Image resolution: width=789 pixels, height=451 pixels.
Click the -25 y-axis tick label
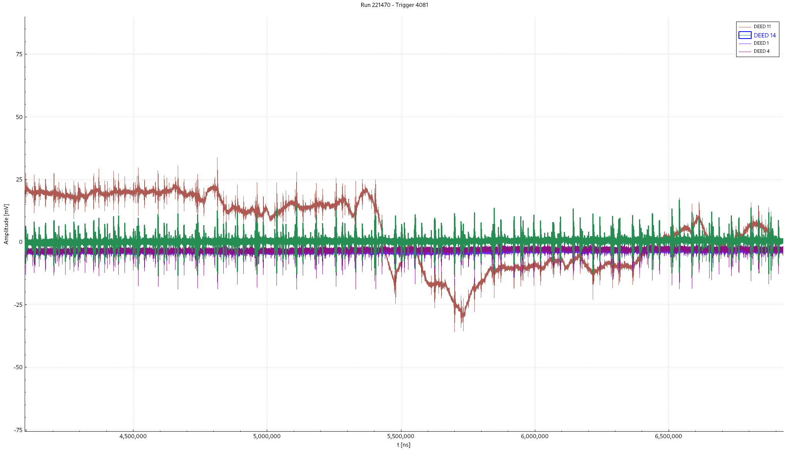point(18,305)
